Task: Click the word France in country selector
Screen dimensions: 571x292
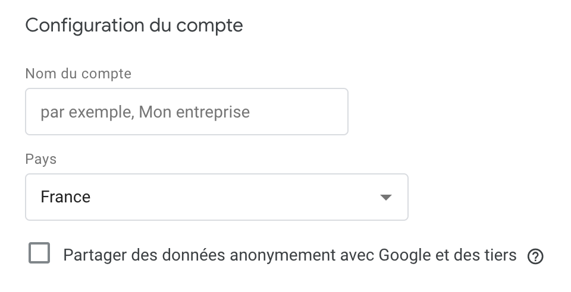Action: 65,197
